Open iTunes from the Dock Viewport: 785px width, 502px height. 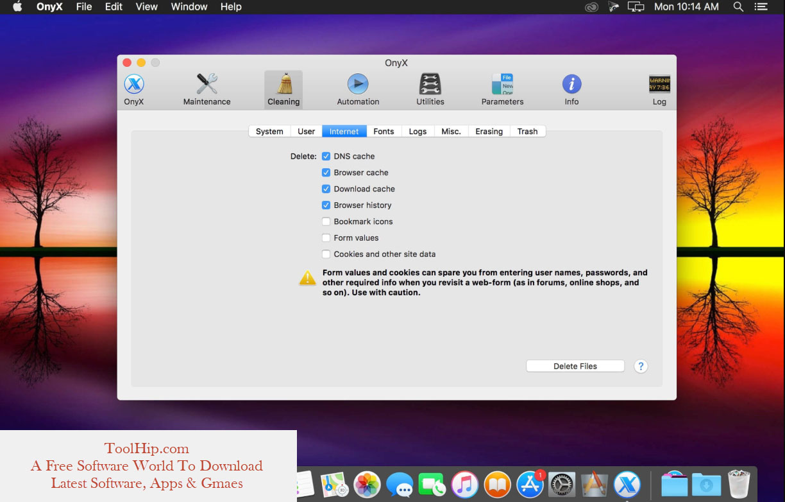465,484
